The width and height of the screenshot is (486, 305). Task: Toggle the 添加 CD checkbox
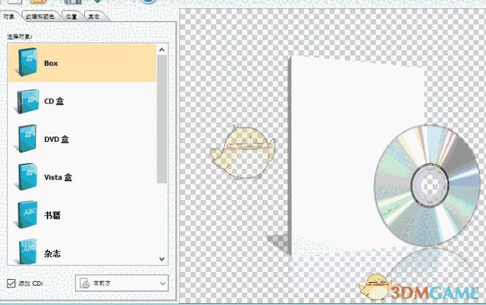(11, 284)
